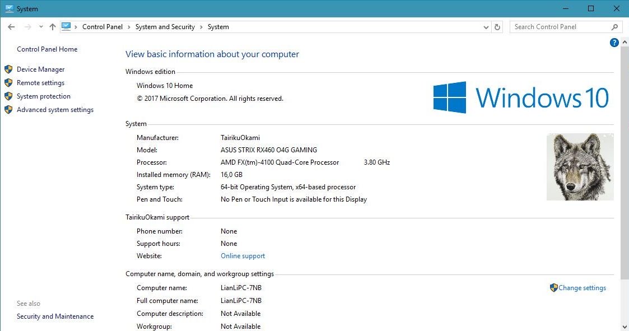The width and height of the screenshot is (629, 331).
Task: Open Device Manager link
Action: [40, 69]
